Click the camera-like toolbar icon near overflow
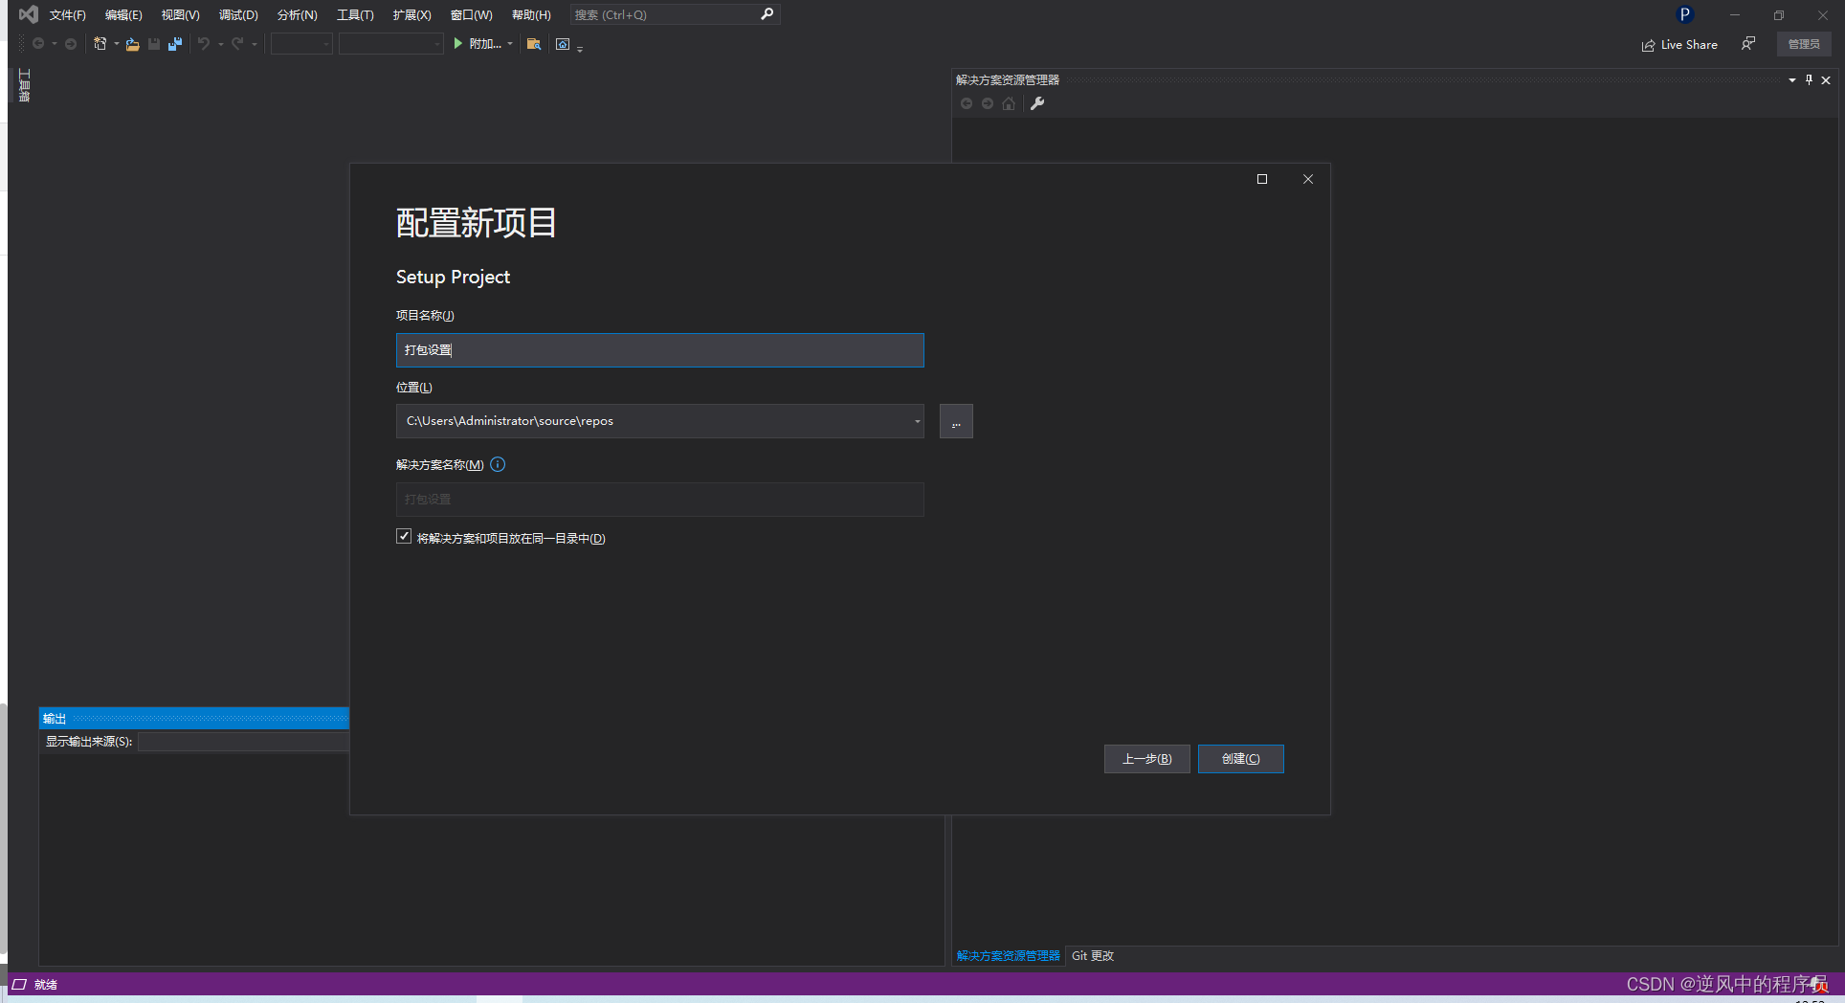Viewport: 1845px width, 1003px height. tap(563, 44)
